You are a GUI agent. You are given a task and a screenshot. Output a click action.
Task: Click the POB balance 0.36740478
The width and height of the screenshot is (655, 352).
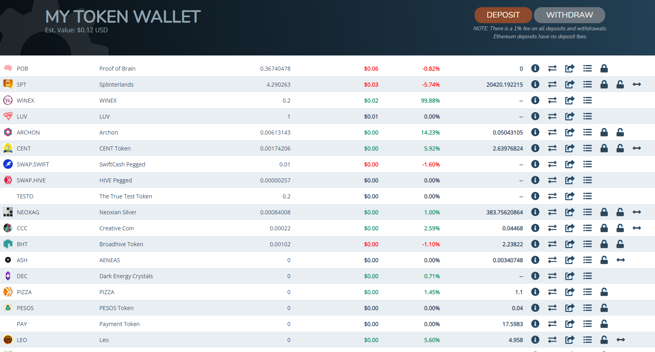[275, 69]
